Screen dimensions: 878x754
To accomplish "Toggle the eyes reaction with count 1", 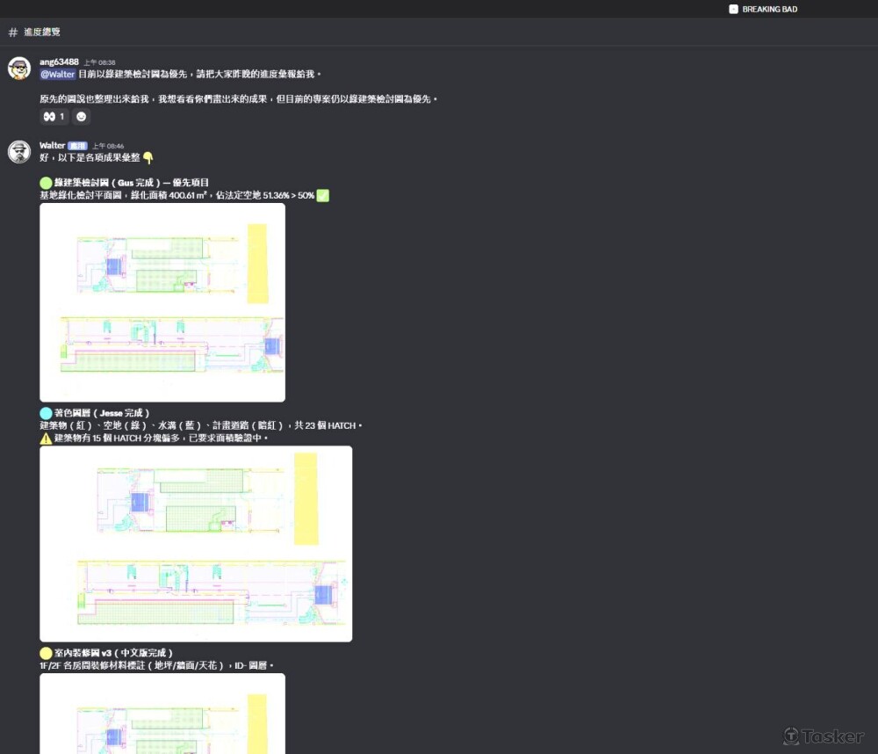I will coord(54,116).
